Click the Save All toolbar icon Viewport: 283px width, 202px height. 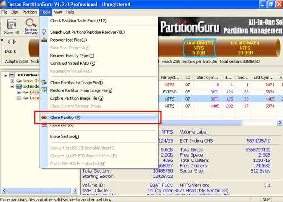tap(11, 24)
